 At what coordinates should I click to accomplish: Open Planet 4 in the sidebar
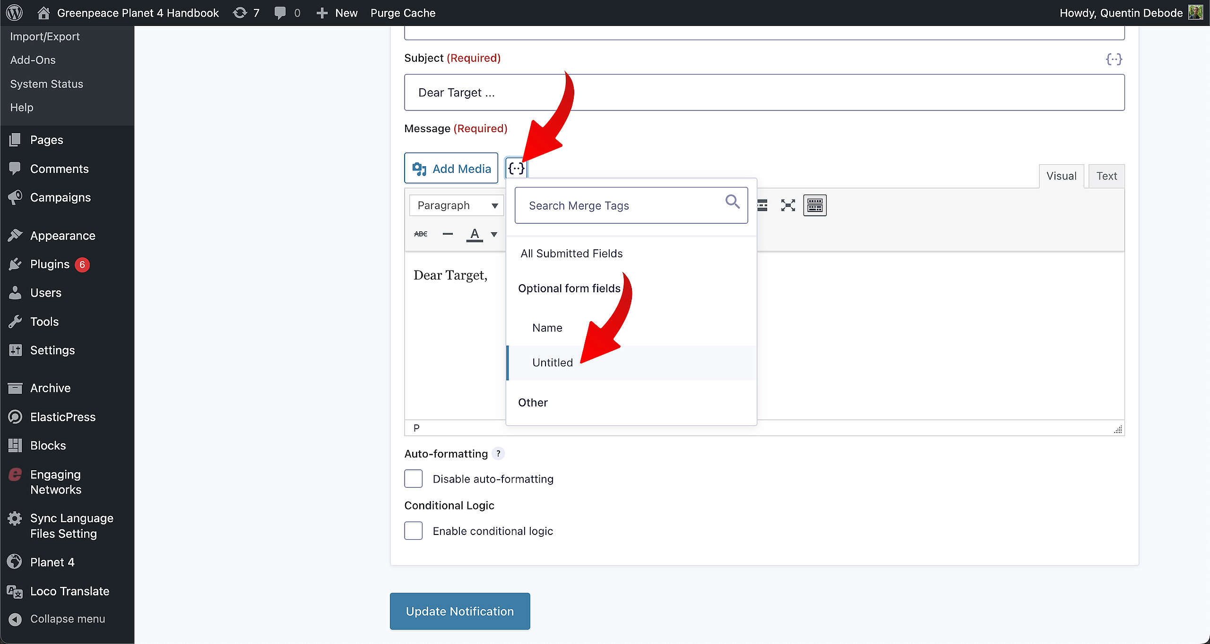coord(52,562)
